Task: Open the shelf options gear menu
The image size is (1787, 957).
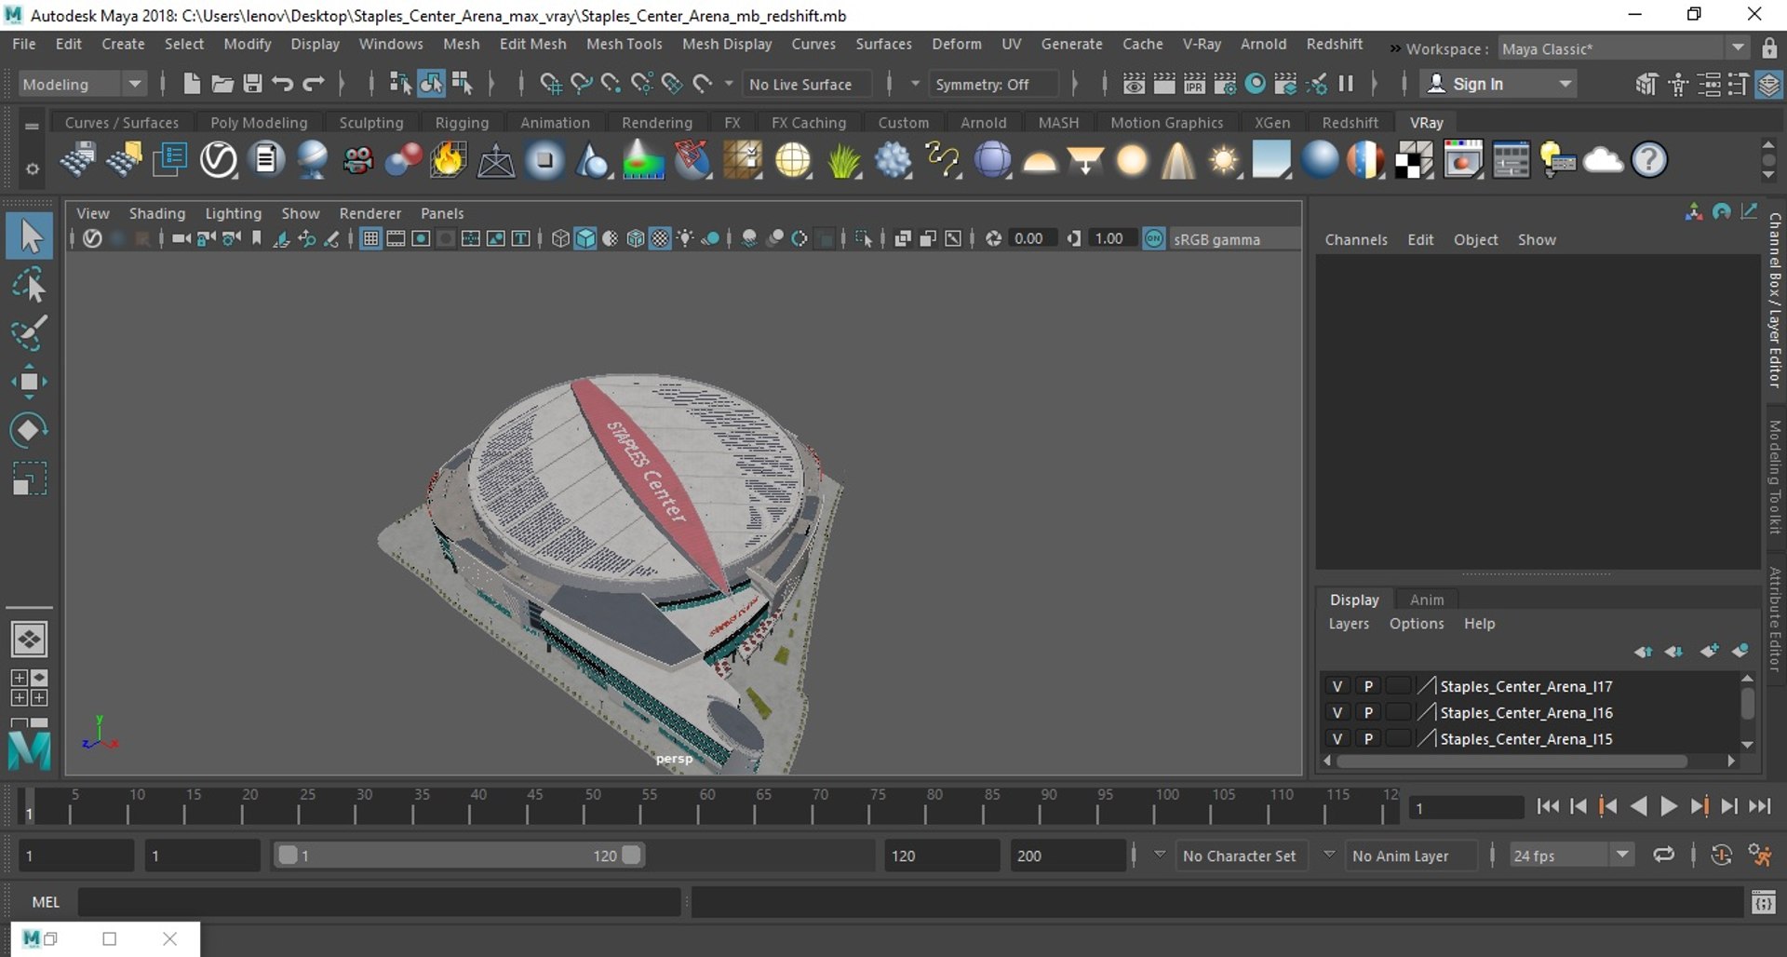Action: click(33, 168)
